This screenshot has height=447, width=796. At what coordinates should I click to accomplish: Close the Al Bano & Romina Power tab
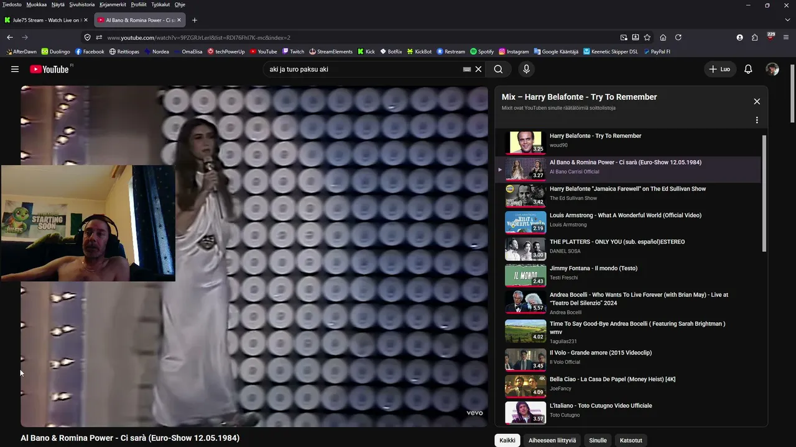[x=179, y=20]
